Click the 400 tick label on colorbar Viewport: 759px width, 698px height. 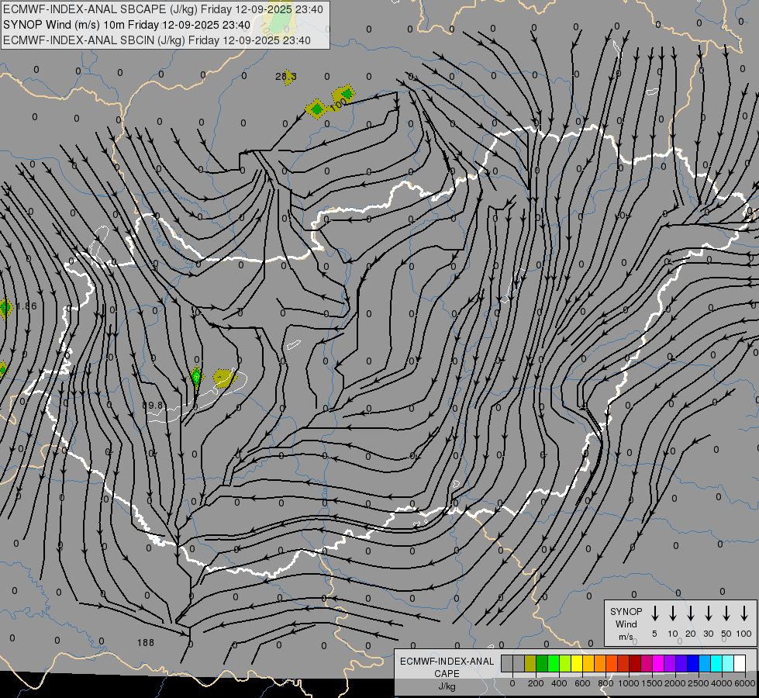(x=559, y=683)
